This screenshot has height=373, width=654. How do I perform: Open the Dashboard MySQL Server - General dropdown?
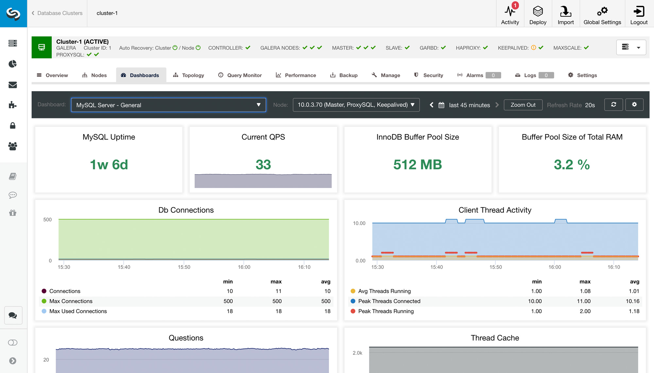click(168, 105)
